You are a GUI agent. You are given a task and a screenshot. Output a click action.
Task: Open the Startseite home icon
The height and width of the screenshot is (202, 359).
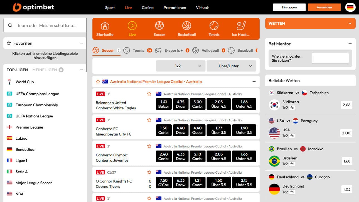[105, 26]
